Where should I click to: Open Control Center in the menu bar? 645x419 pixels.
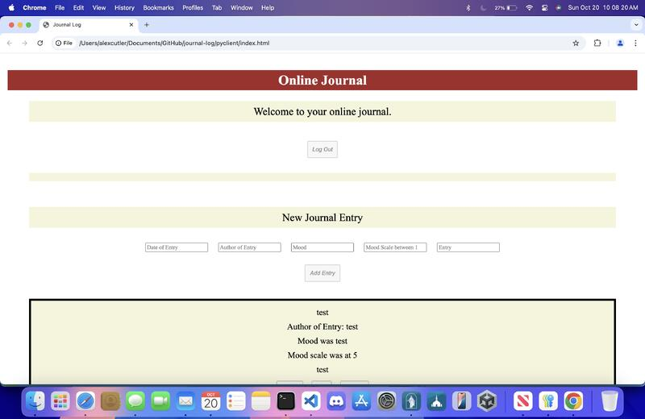tap(545, 7)
